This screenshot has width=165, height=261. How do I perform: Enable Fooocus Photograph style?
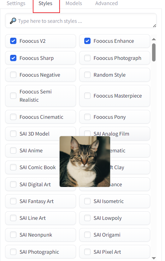87,58
